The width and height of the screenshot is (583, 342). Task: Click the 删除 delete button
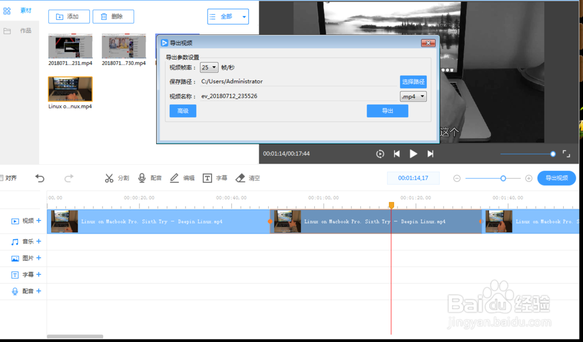[113, 16]
